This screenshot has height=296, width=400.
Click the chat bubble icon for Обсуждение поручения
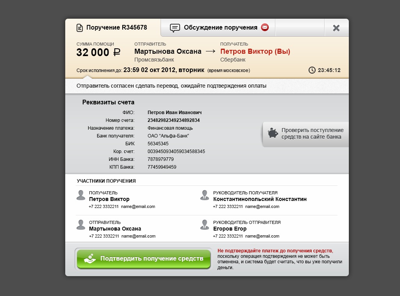coord(175,28)
